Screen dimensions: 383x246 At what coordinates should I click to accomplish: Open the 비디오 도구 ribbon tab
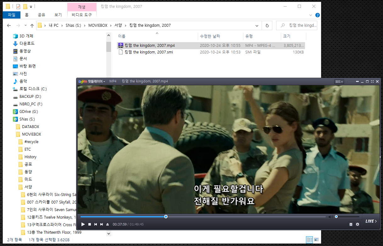82,15
